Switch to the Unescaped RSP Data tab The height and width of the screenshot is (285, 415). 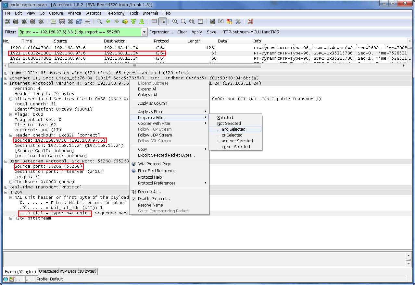click(x=67, y=271)
